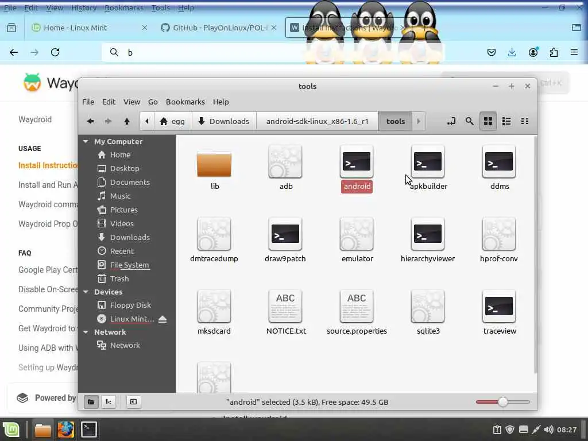The width and height of the screenshot is (588, 441).
Task: Show tree view in sidebar
Action: (x=109, y=402)
